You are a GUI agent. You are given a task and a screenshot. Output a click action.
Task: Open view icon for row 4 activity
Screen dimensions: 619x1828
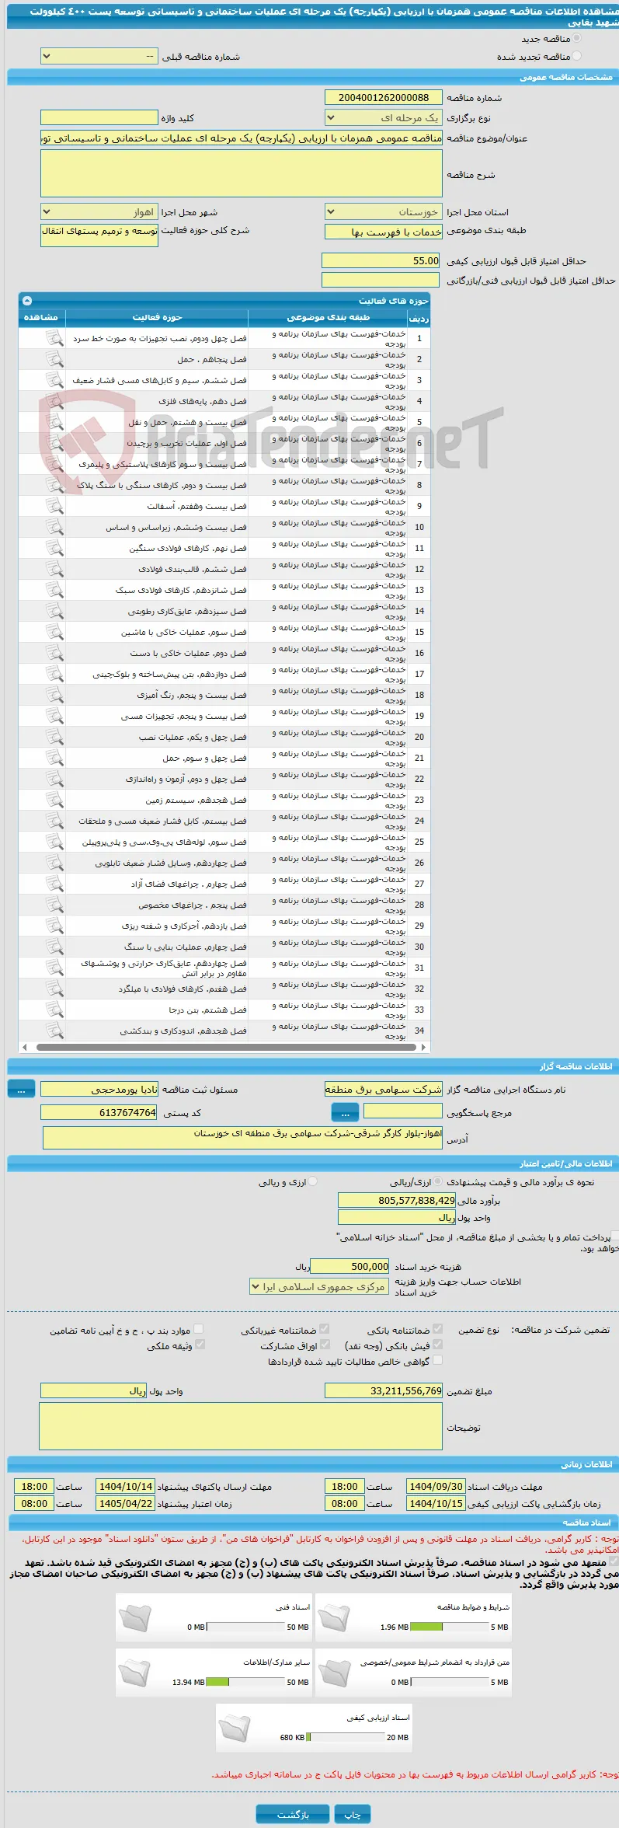pyautogui.click(x=54, y=401)
